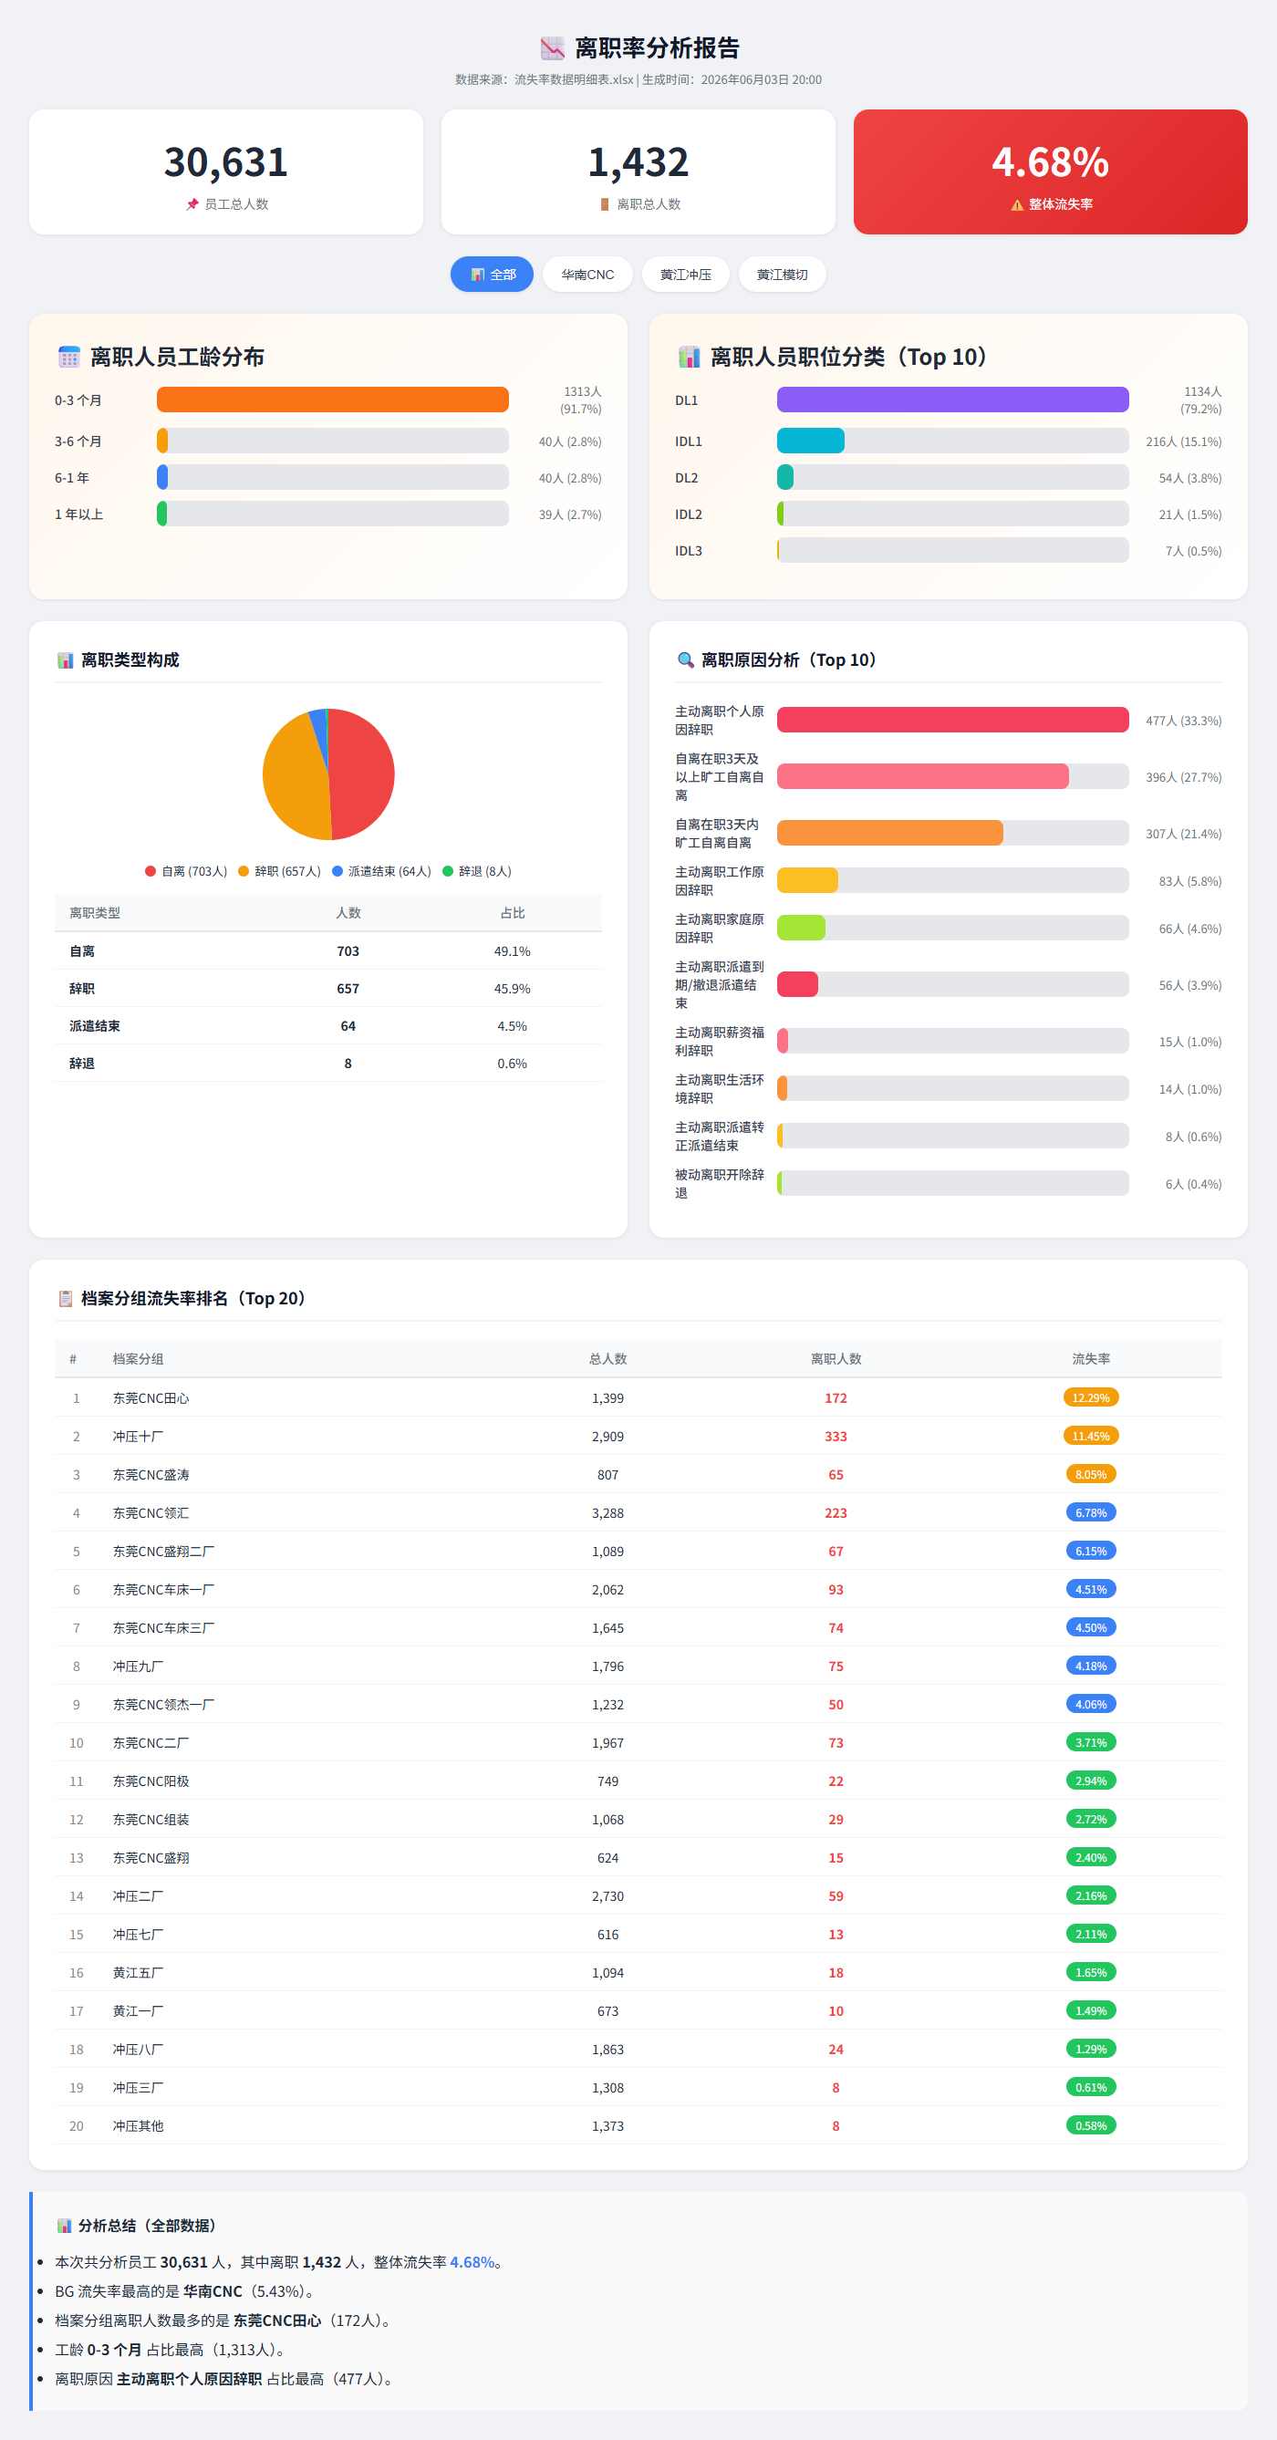The height and width of the screenshot is (2440, 1277).
Task: Click the DL2 position bar
Action: (953, 477)
